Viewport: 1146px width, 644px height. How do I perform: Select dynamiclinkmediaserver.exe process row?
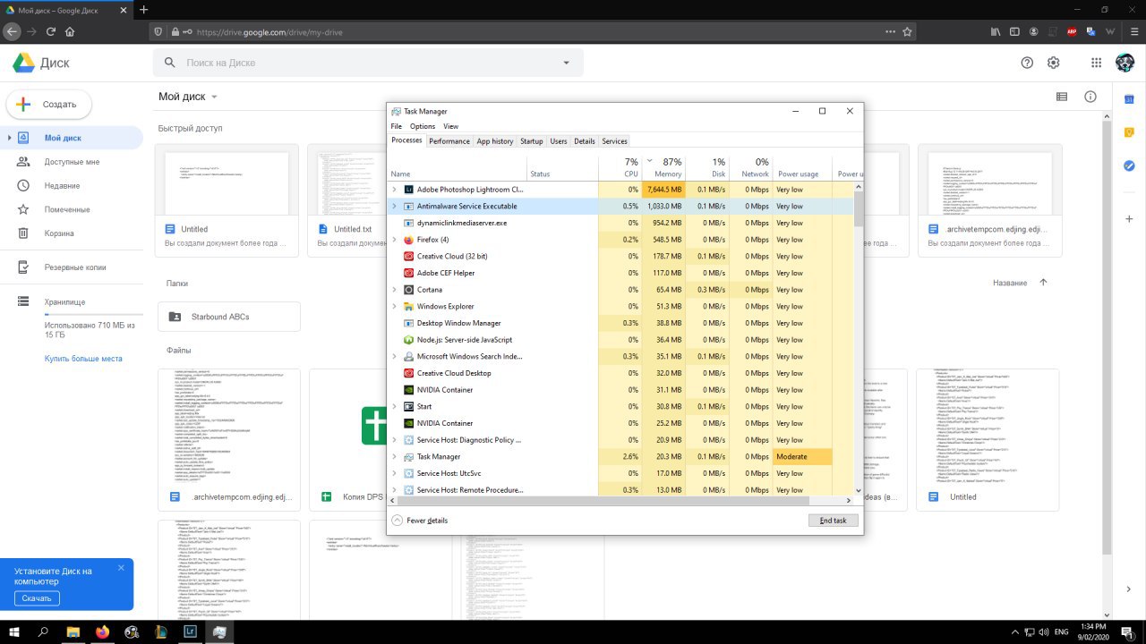622,223
